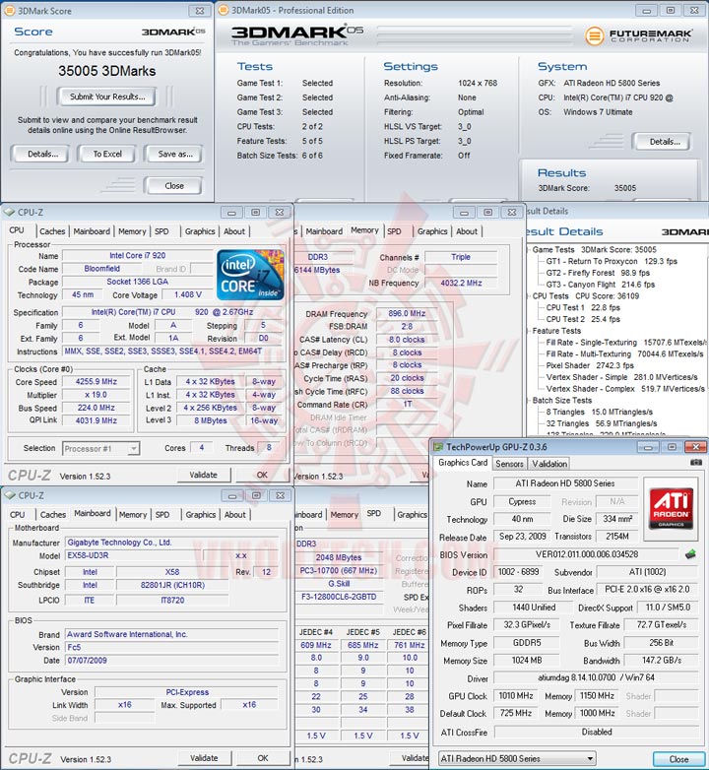Click the GPU Clock 1010 MHz field
This screenshot has width=709, height=770.
point(516,696)
